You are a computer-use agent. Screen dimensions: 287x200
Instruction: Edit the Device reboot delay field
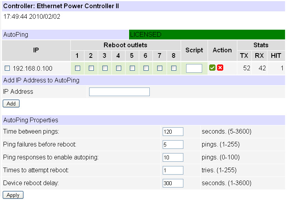173,183
